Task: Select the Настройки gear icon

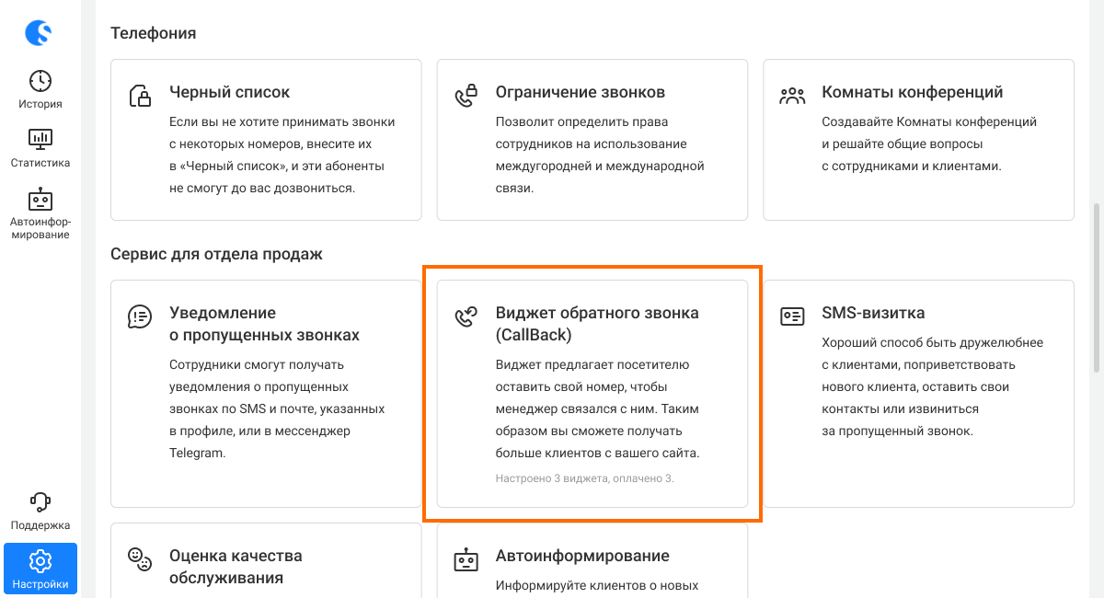Action: pyautogui.click(x=40, y=560)
